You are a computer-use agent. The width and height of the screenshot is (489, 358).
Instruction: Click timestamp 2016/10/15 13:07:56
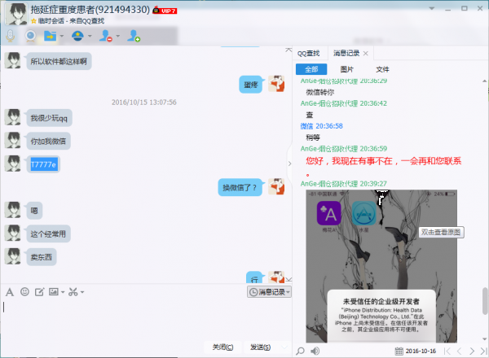[x=144, y=102]
